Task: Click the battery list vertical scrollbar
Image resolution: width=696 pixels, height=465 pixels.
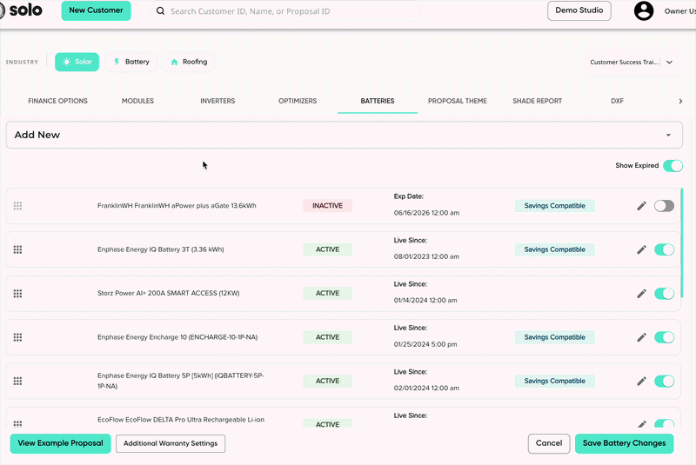Action: (682, 242)
